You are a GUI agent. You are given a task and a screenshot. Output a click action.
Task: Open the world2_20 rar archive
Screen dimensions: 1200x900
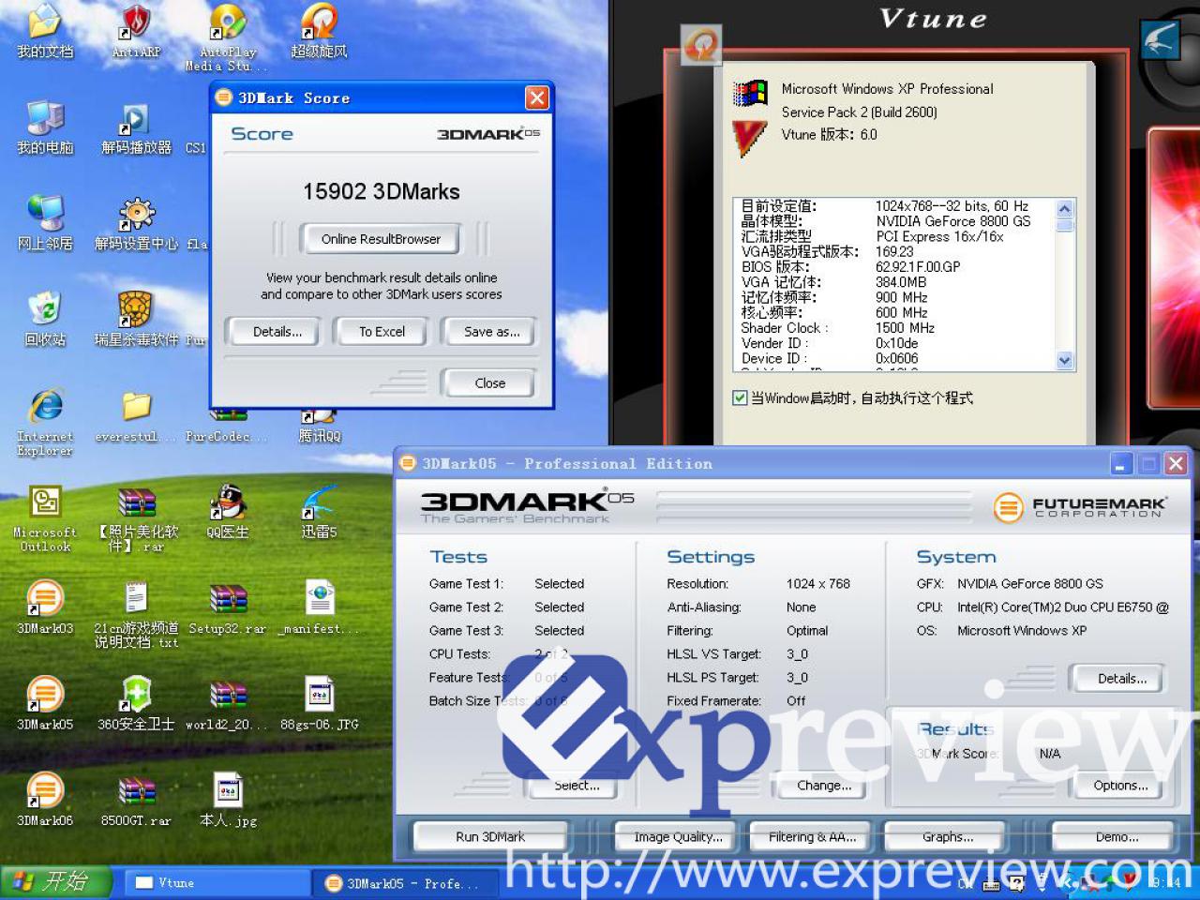(x=228, y=703)
